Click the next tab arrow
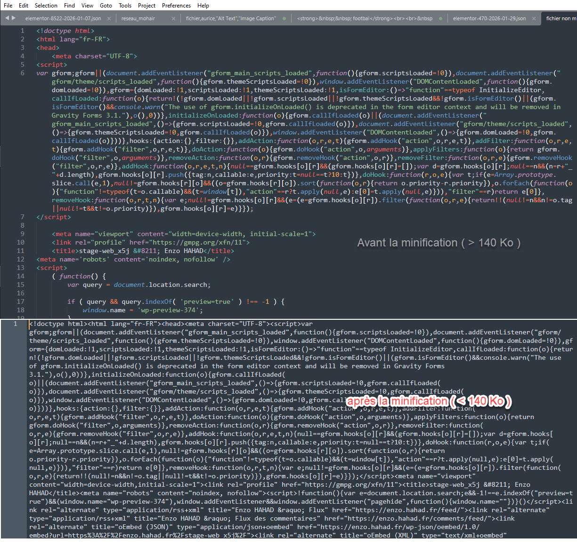 14,18
